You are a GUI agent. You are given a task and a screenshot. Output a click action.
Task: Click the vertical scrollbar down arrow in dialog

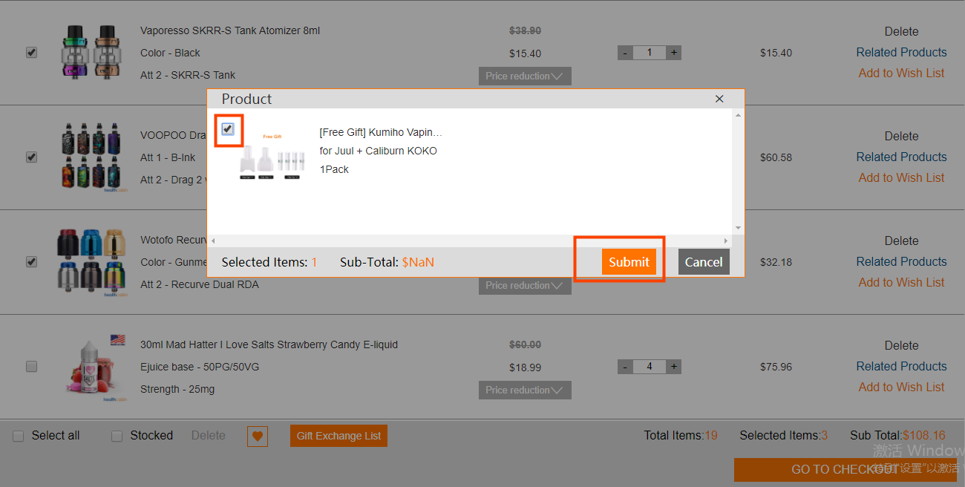point(738,228)
